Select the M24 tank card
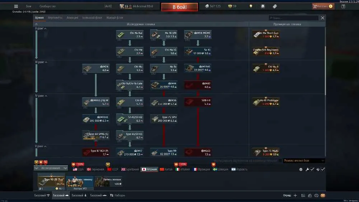Screen dimensions: 359x202 pyautogui.click(x=96, y=69)
